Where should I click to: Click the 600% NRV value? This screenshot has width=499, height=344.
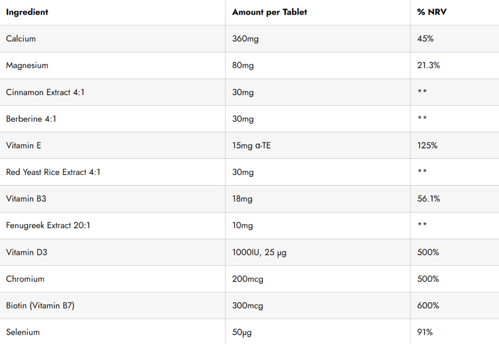pyautogui.click(x=428, y=306)
